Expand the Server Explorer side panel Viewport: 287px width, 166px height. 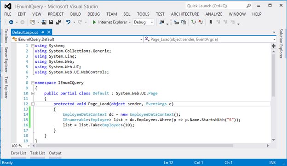[6, 59]
